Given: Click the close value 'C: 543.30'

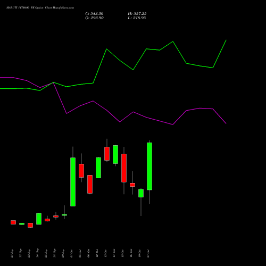Looking at the screenshot, I should (94, 14).
